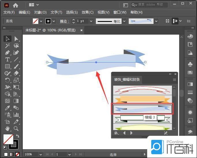Image resolution: width=197 pixels, height=158 pixels.
Task: Select the Symbol Sprayer tool
Action: click(7, 114)
